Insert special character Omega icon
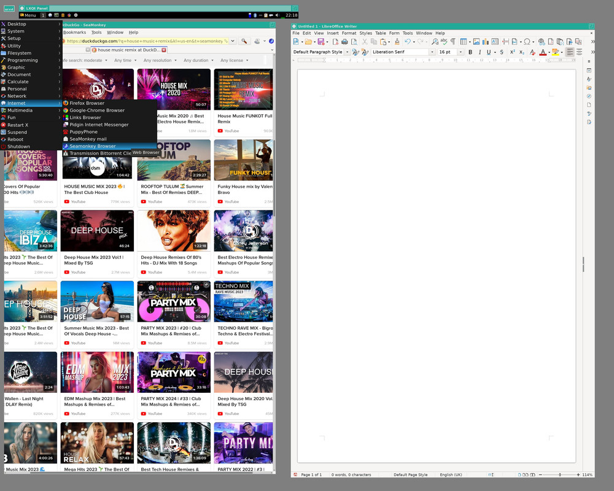Screen dimensions: 614x491 pos(527,42)
